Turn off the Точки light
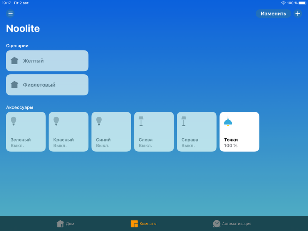Screen dimensions: 308x231 tap(239, 132)
